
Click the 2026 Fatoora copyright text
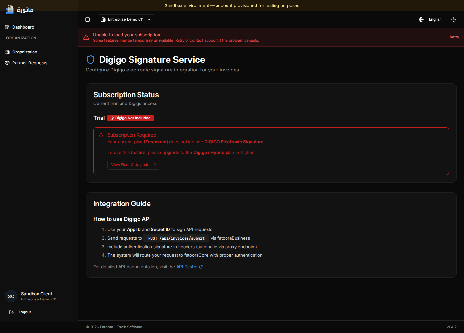(x=114, y=327)
